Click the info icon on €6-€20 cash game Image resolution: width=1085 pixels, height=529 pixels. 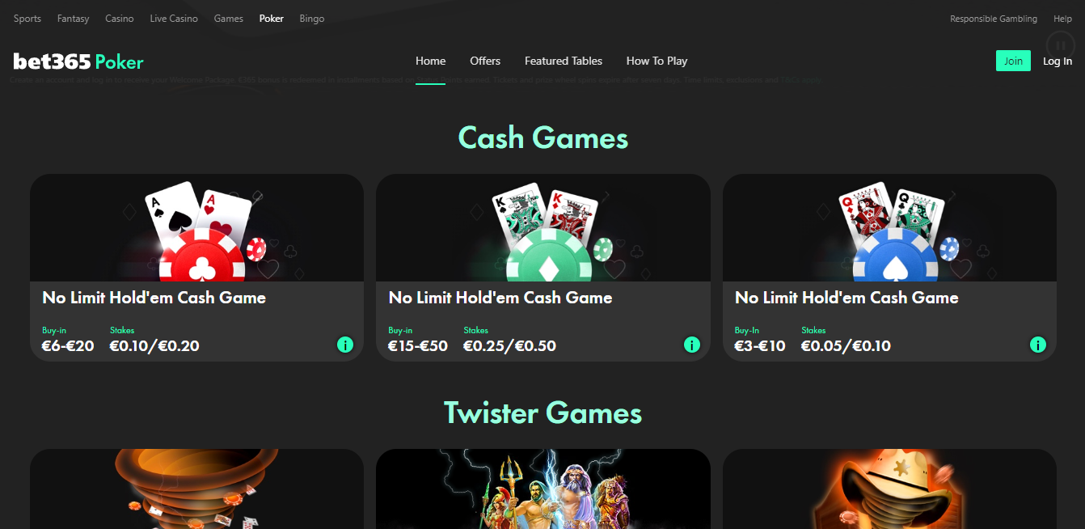tap(345, 345)
